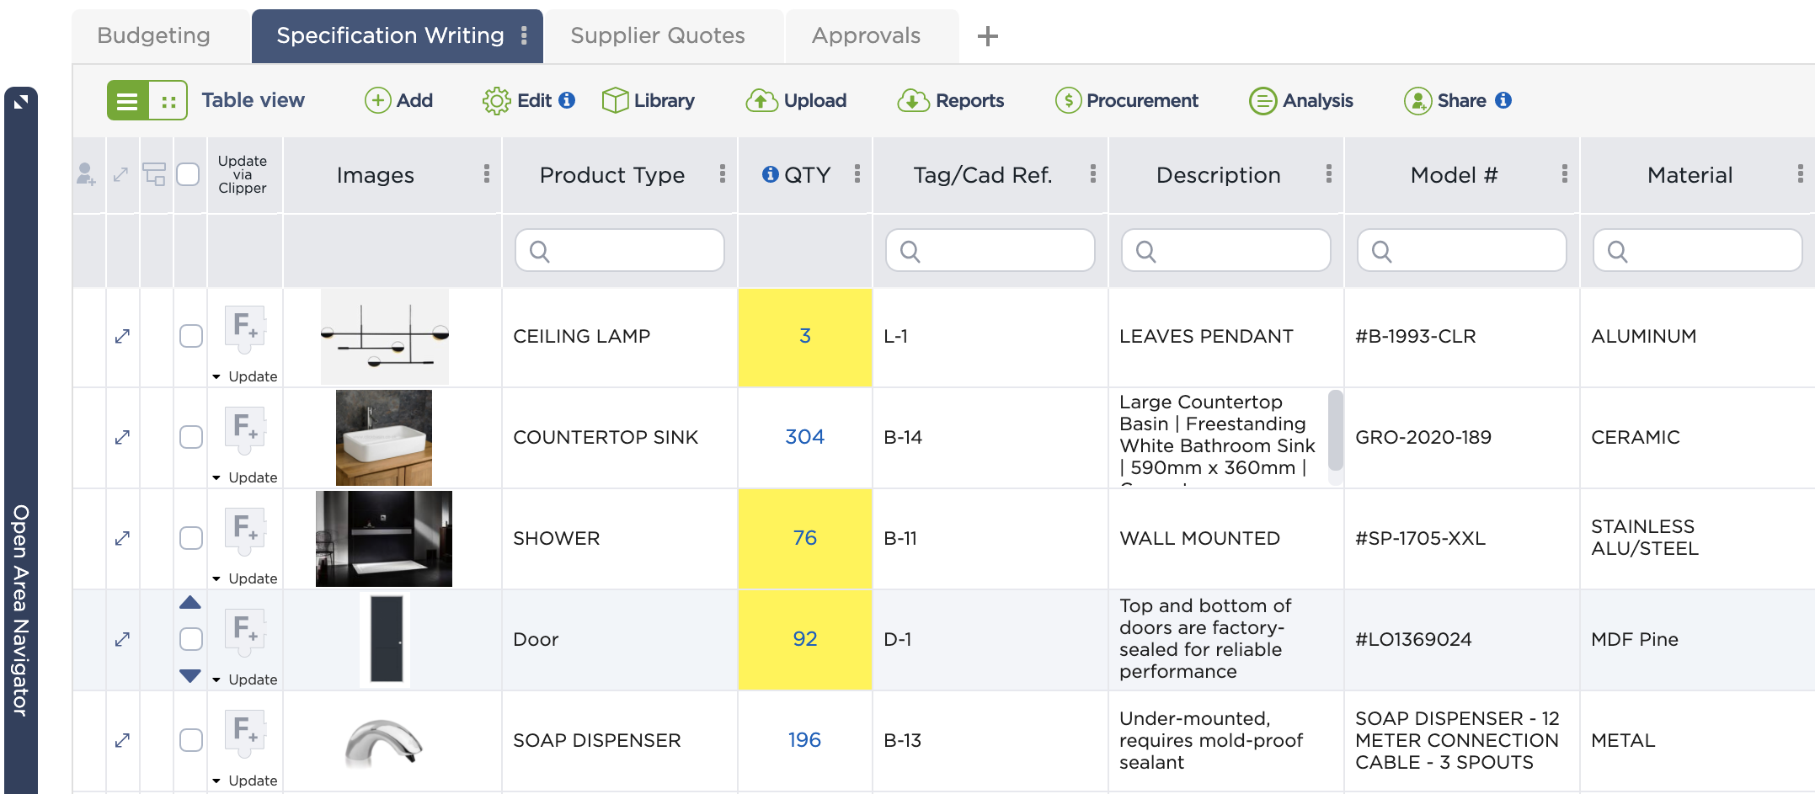Click the Tag/Cad Ref. search field
The width and height of the screenshot is (1815, 794).
pos(990,251)
